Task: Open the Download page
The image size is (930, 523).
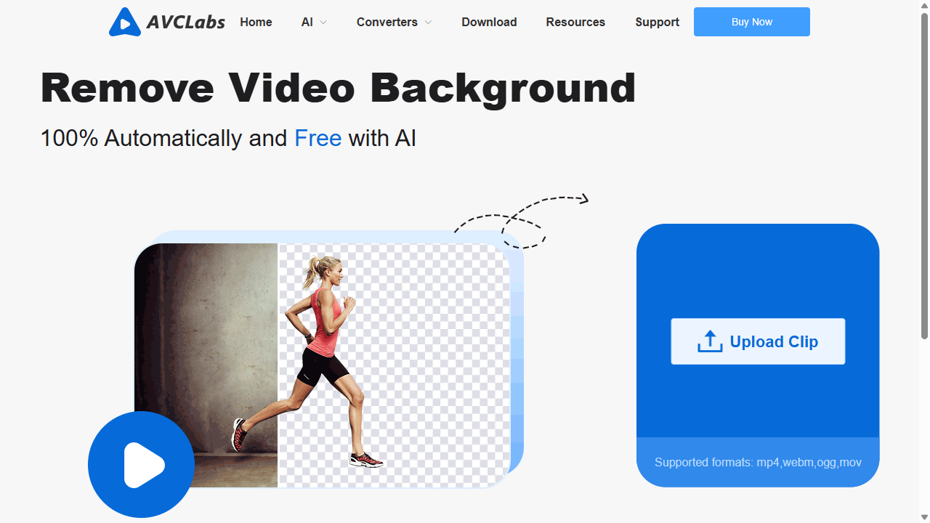Action: point(489,22)
